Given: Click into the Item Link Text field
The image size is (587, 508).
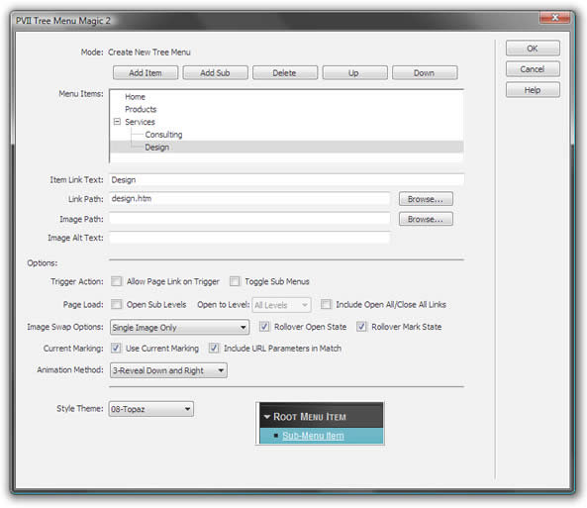Looking at the screenshot, I should (287, 180).
